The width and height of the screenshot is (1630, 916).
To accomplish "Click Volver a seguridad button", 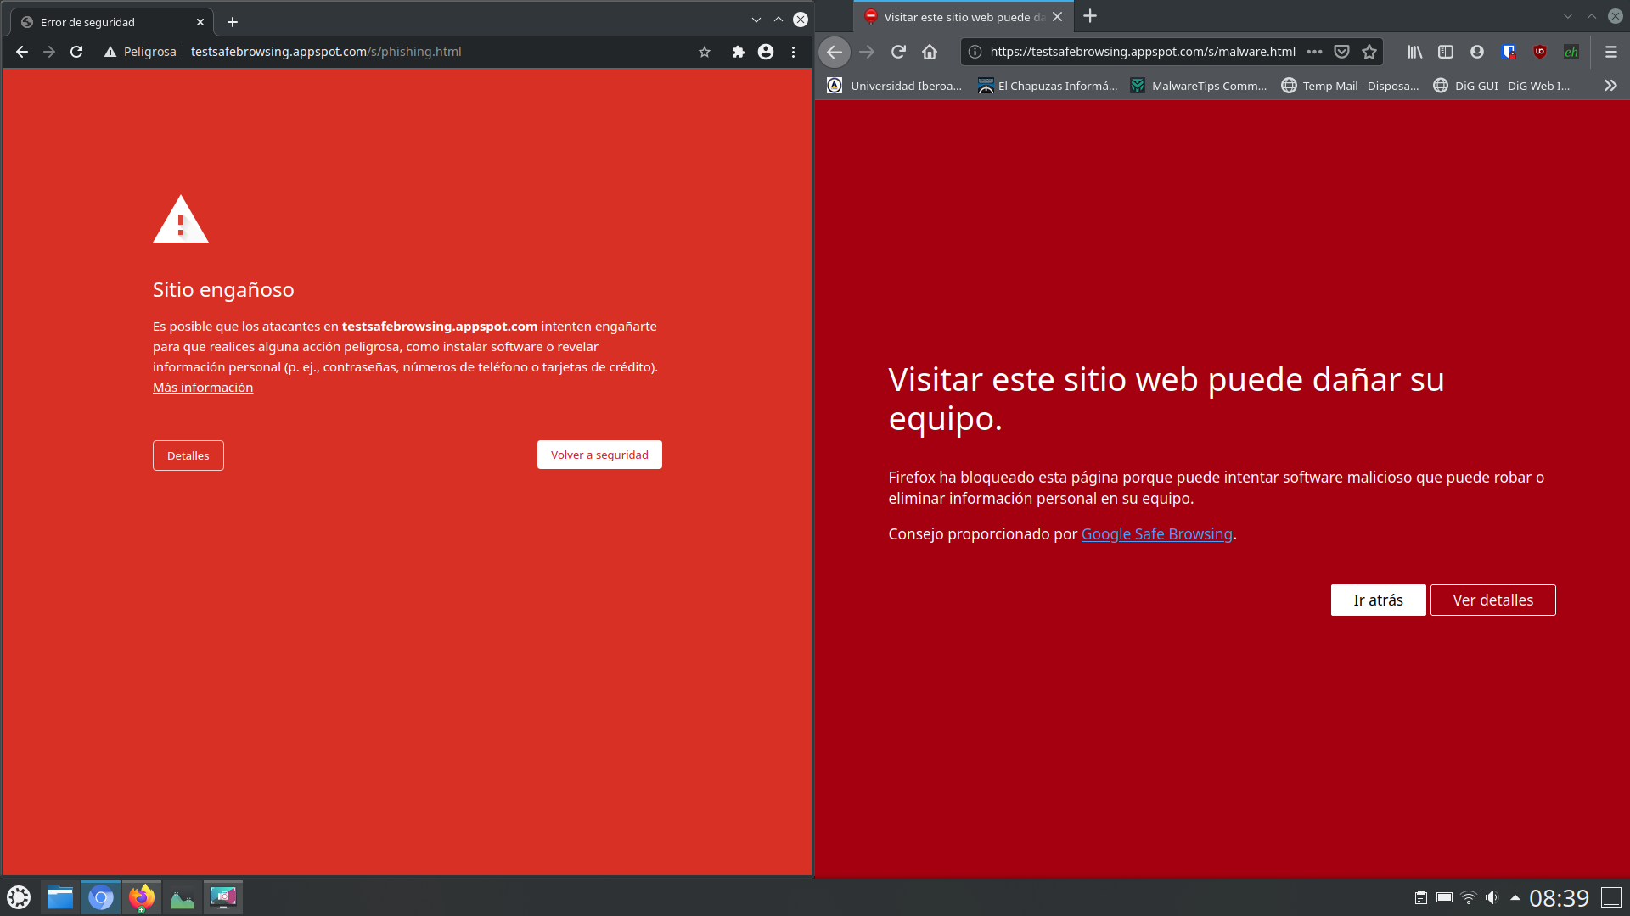I will coord(599,455).
